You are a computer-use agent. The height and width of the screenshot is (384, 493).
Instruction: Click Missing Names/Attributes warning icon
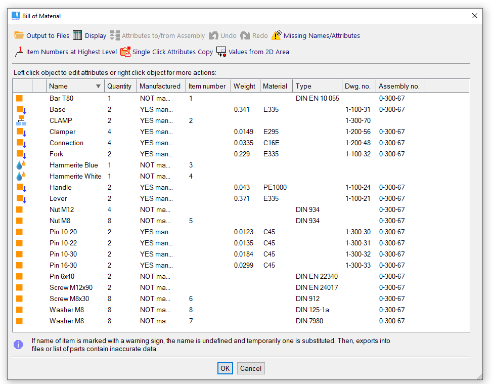276,35
